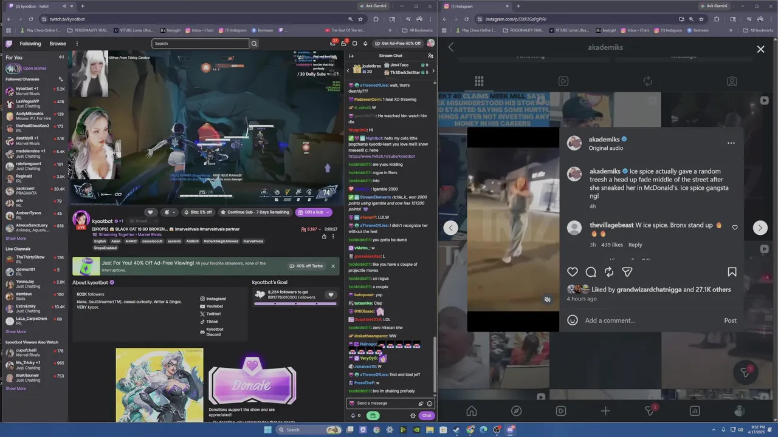
Task: Click the Windows taskbar Search box
Action: tap(309, 430)
